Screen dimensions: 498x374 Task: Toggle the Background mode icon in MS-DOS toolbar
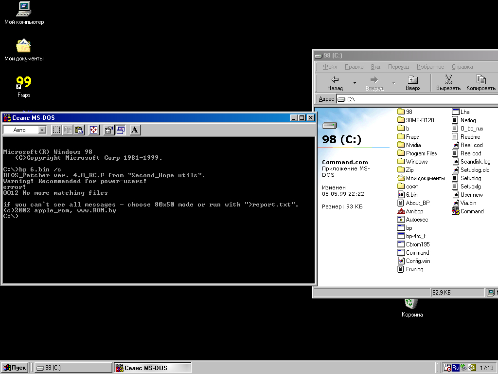tap(121, 130)
